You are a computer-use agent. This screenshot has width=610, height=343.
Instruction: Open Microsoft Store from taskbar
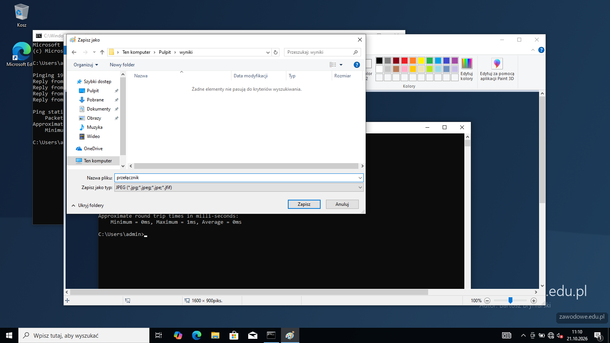234,335
